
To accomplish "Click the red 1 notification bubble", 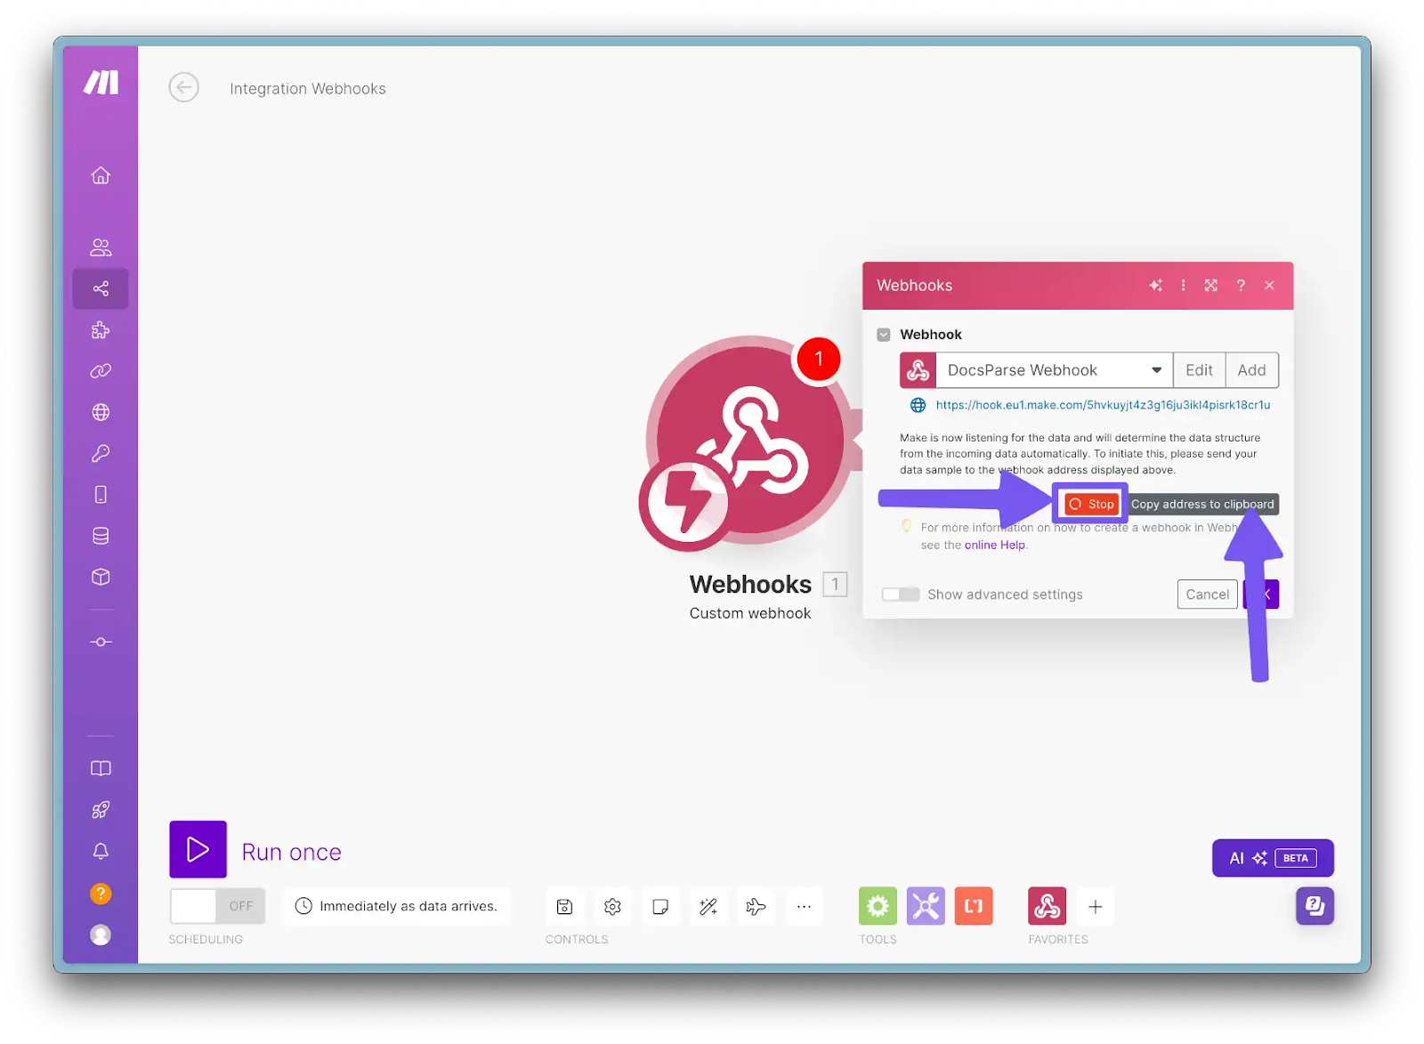I will click(818, 360).
